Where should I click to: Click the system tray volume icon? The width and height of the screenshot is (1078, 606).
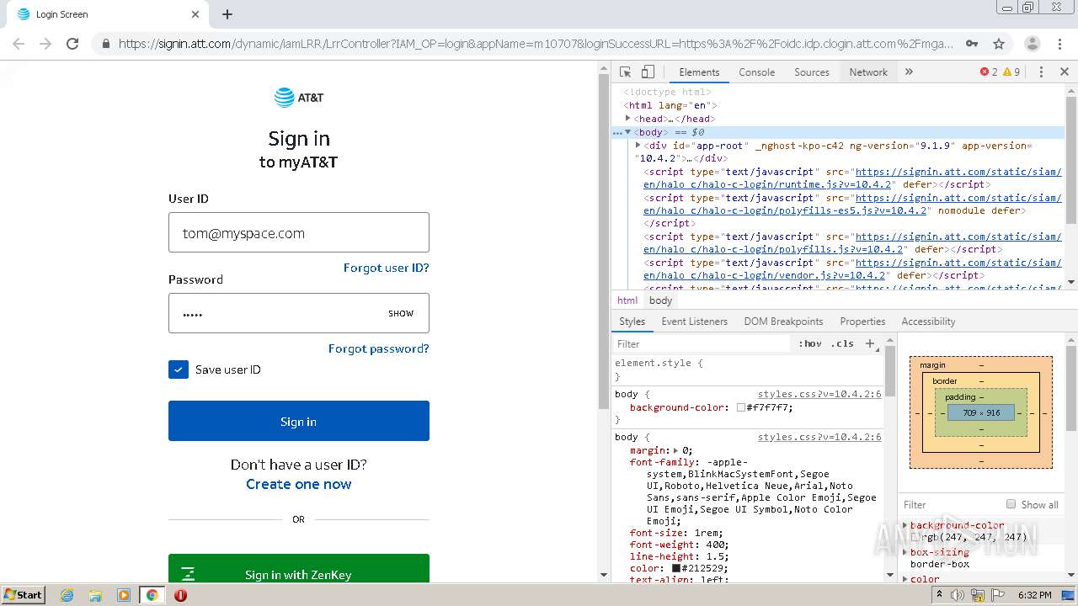pyautogui.click(x=958, y=595)
